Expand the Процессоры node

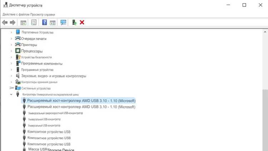point(11,51)
